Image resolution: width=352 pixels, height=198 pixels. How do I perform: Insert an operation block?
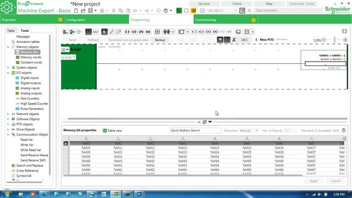238,32
